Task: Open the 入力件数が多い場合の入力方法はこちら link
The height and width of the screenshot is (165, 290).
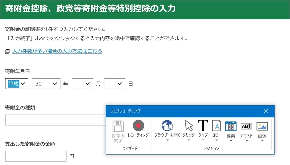Action: click(x=57, y=51)
